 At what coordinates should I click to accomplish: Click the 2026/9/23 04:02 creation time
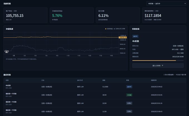click(157, 87)
